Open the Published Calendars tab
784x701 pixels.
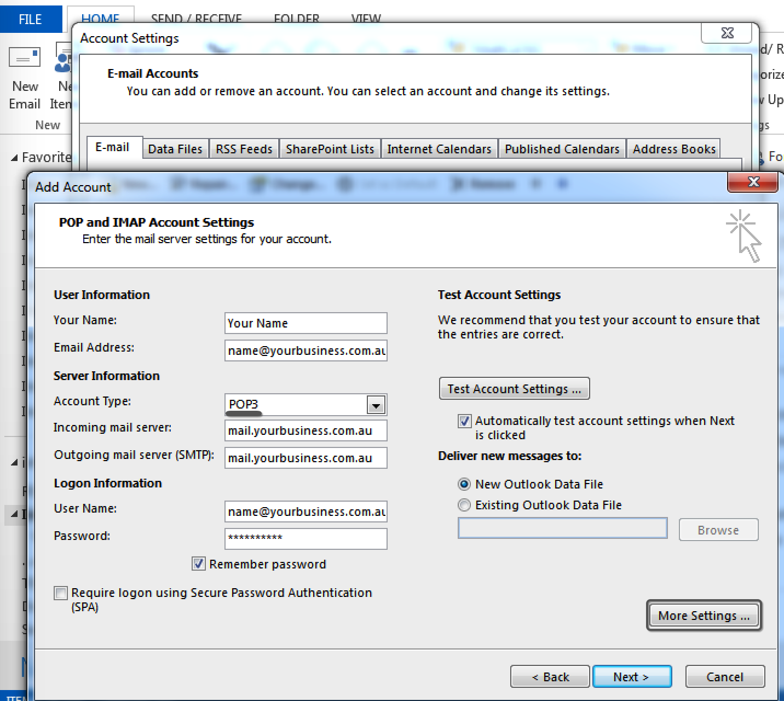pos(562,149)
